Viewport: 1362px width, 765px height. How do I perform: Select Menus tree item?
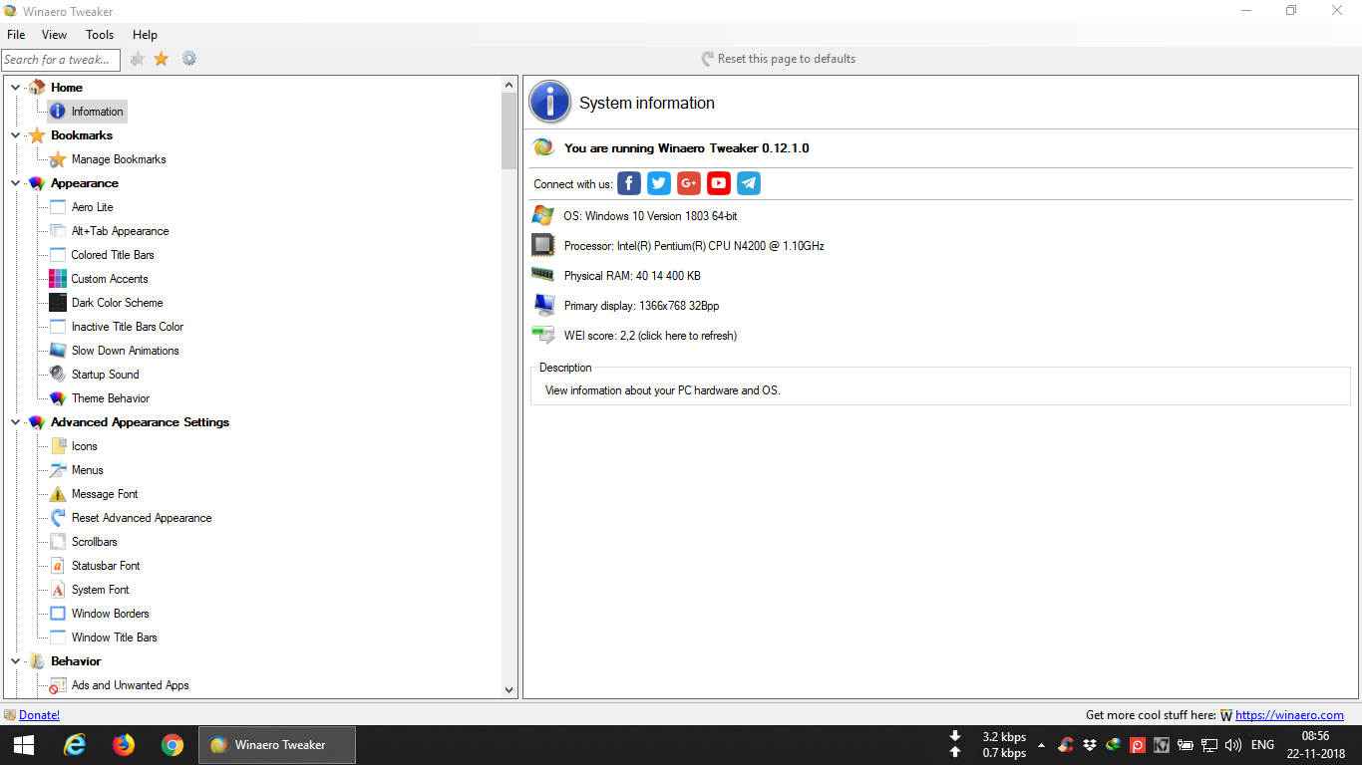pyautogui.click(x=88, y=470)
